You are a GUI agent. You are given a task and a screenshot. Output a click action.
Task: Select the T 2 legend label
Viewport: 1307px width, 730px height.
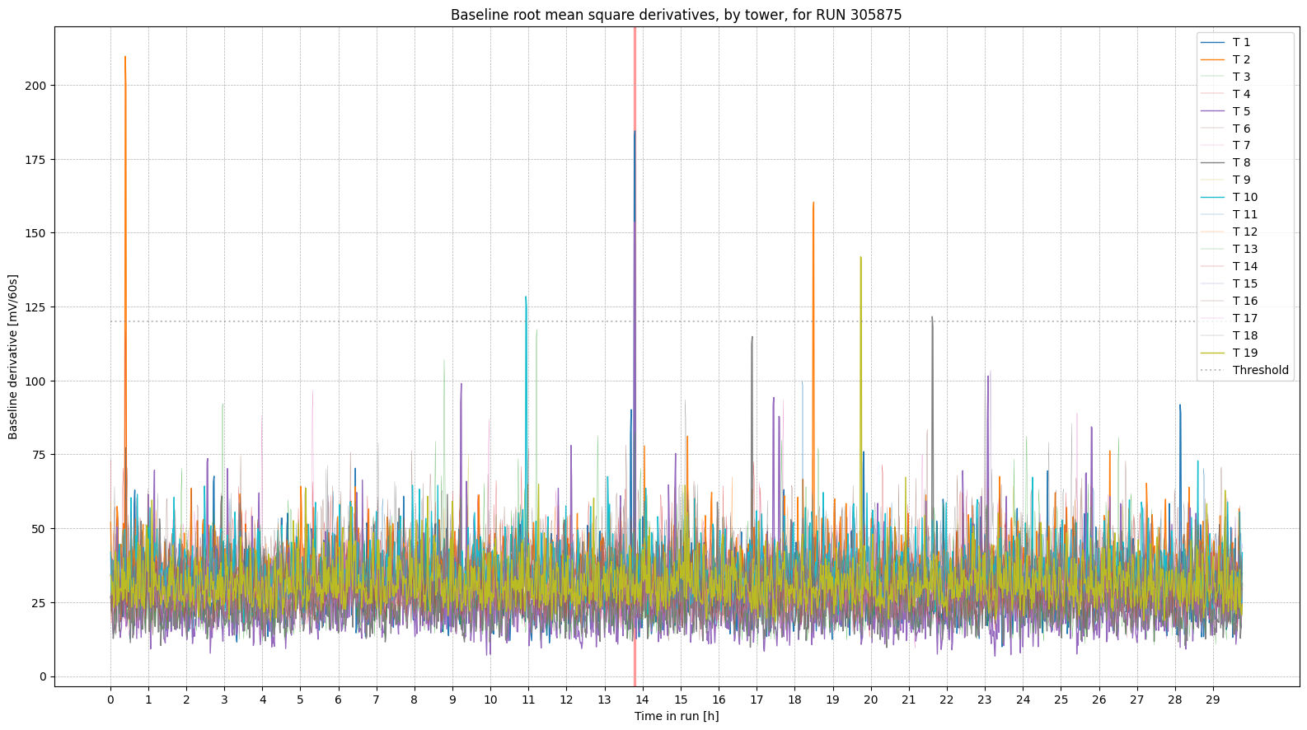point(1240,59)
